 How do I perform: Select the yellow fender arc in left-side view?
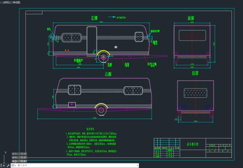(103, 53)
